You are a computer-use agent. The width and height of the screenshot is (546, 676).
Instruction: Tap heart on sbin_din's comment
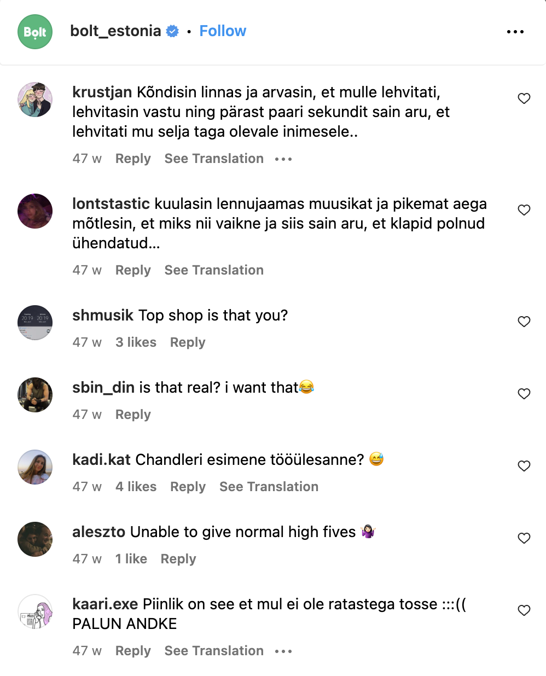524,394
